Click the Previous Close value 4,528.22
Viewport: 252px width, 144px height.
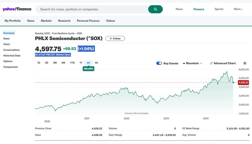click(x=97, y=128)
